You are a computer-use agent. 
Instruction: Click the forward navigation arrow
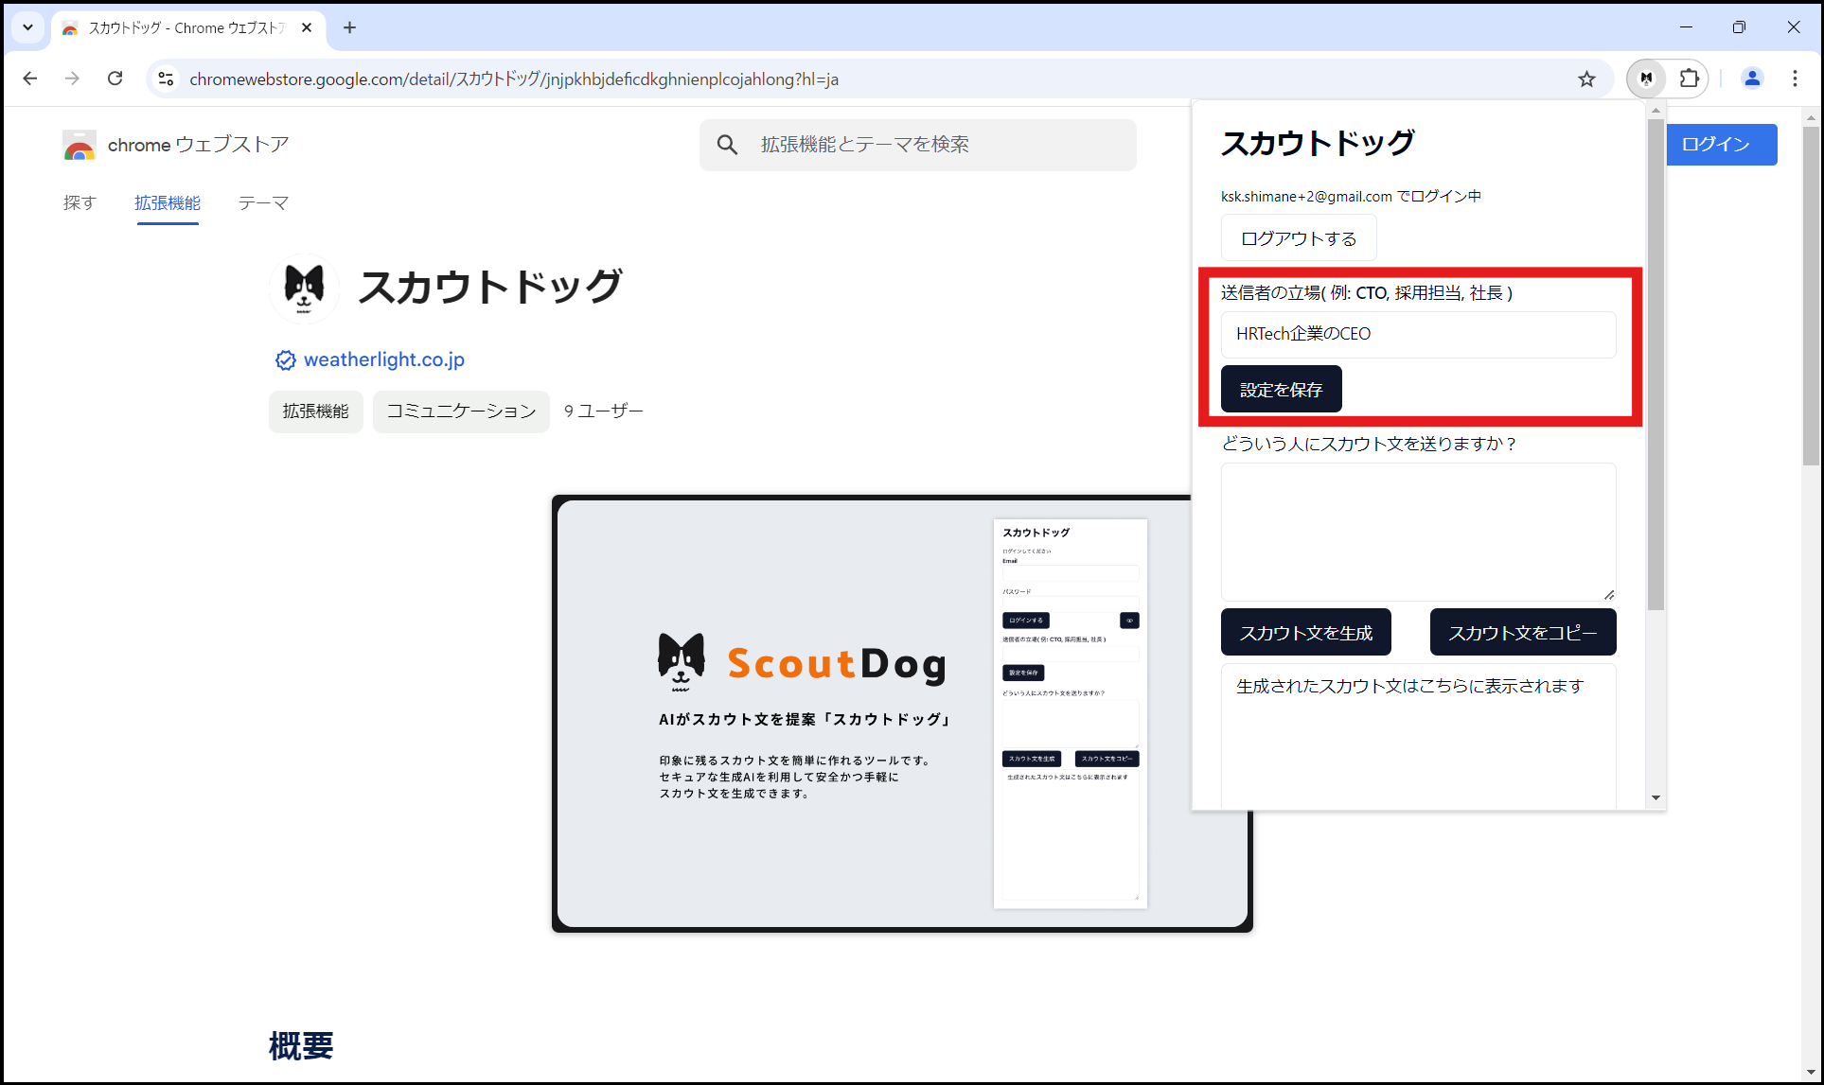click(72, 79)
